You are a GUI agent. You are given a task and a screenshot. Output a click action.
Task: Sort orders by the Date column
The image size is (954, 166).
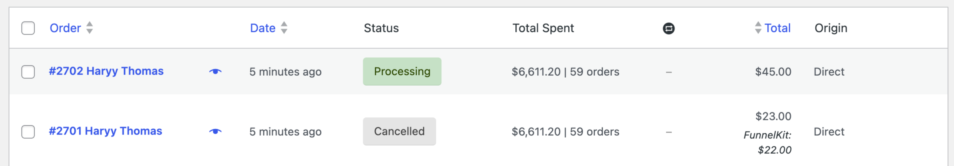coord(263,28)
